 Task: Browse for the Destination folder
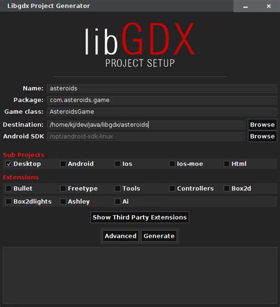click(x=262, y=125)
